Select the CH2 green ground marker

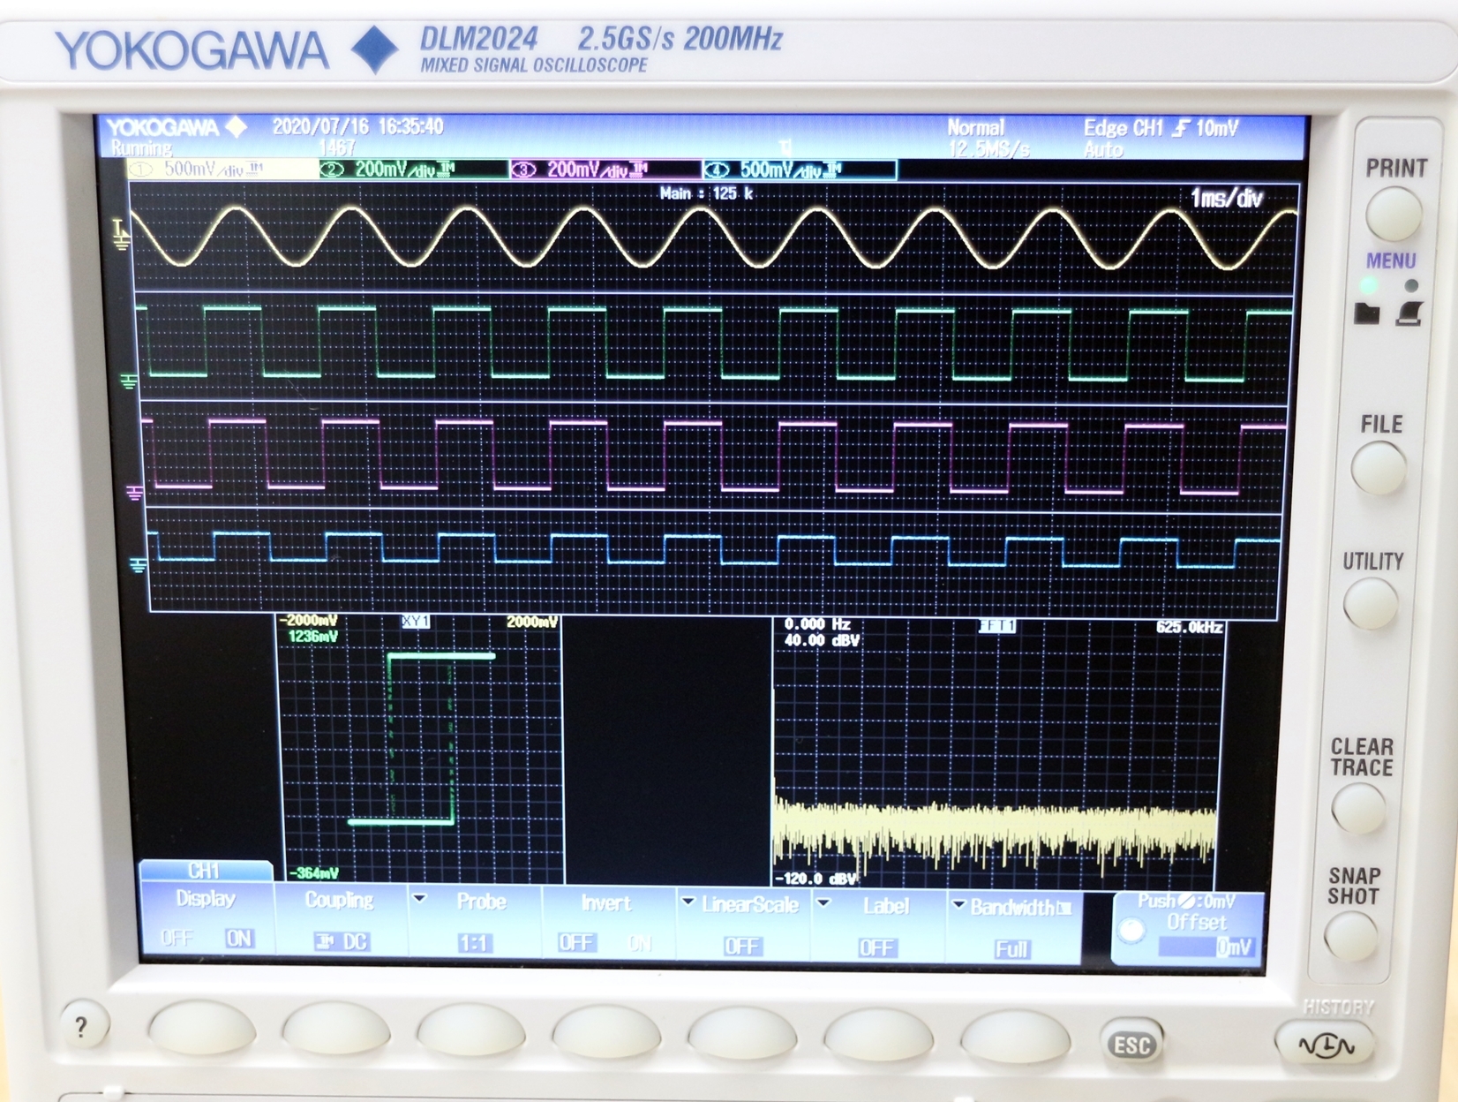[x=129, y=381]
